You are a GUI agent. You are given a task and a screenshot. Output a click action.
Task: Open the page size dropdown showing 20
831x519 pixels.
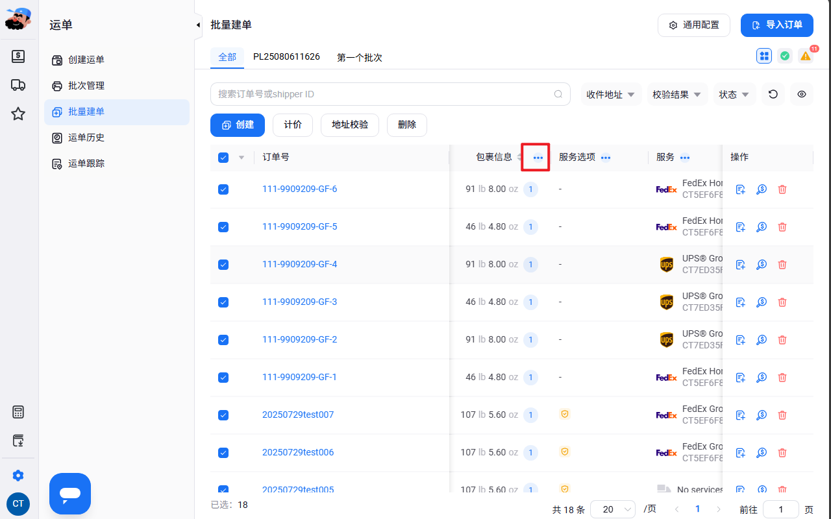tap(613, 509)
